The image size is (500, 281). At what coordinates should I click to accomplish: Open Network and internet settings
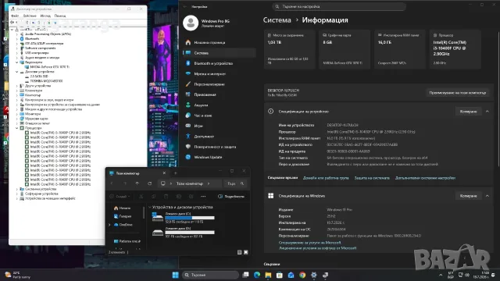[x=209, y=74]
